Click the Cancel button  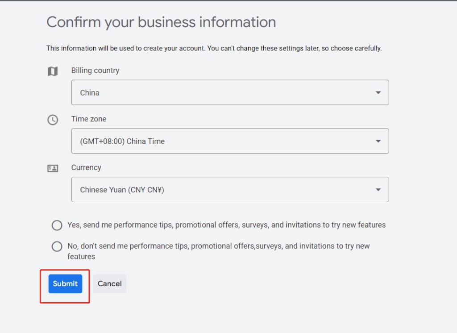tap(110, 284)
